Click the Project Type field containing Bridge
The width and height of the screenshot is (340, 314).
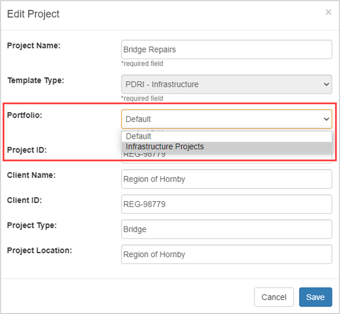pyautogui.click(x=226, y=229)
